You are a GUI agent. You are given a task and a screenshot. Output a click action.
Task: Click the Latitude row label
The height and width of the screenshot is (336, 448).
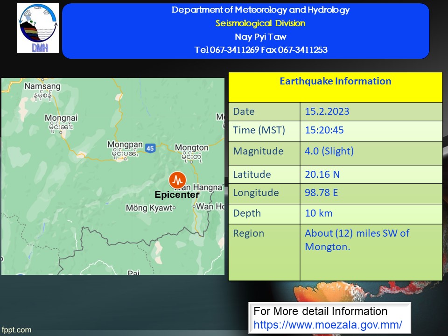(252, 174)
